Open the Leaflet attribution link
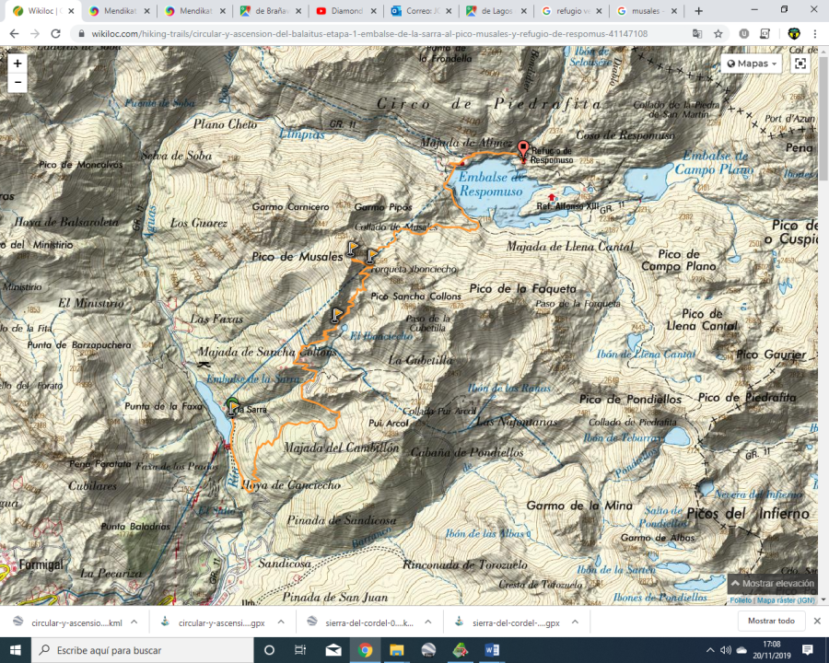 [741, 599]
